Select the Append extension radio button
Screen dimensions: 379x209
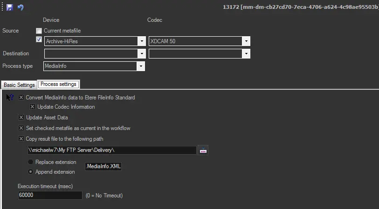[x=31, y=172]
